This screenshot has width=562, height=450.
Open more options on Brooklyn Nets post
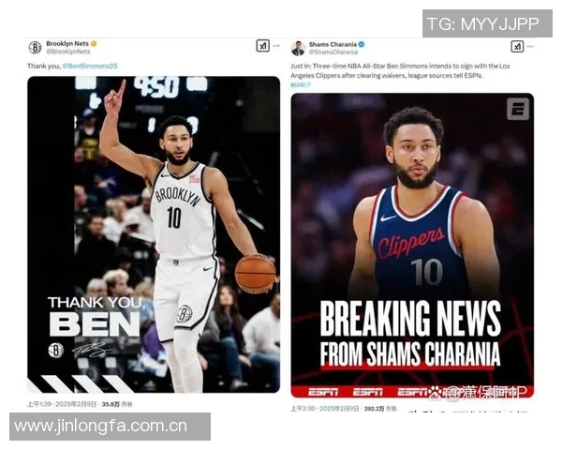(x=276, y=46)
